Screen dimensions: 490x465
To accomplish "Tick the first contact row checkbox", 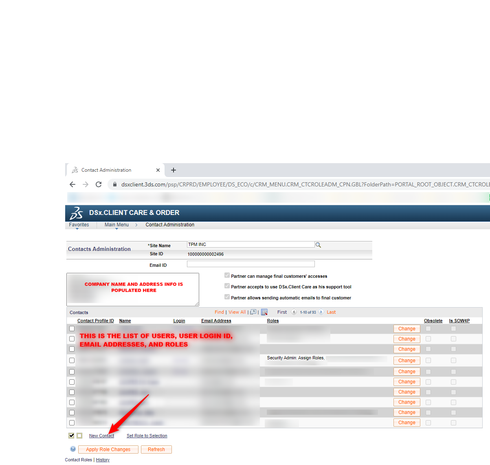I will point(72,329).
